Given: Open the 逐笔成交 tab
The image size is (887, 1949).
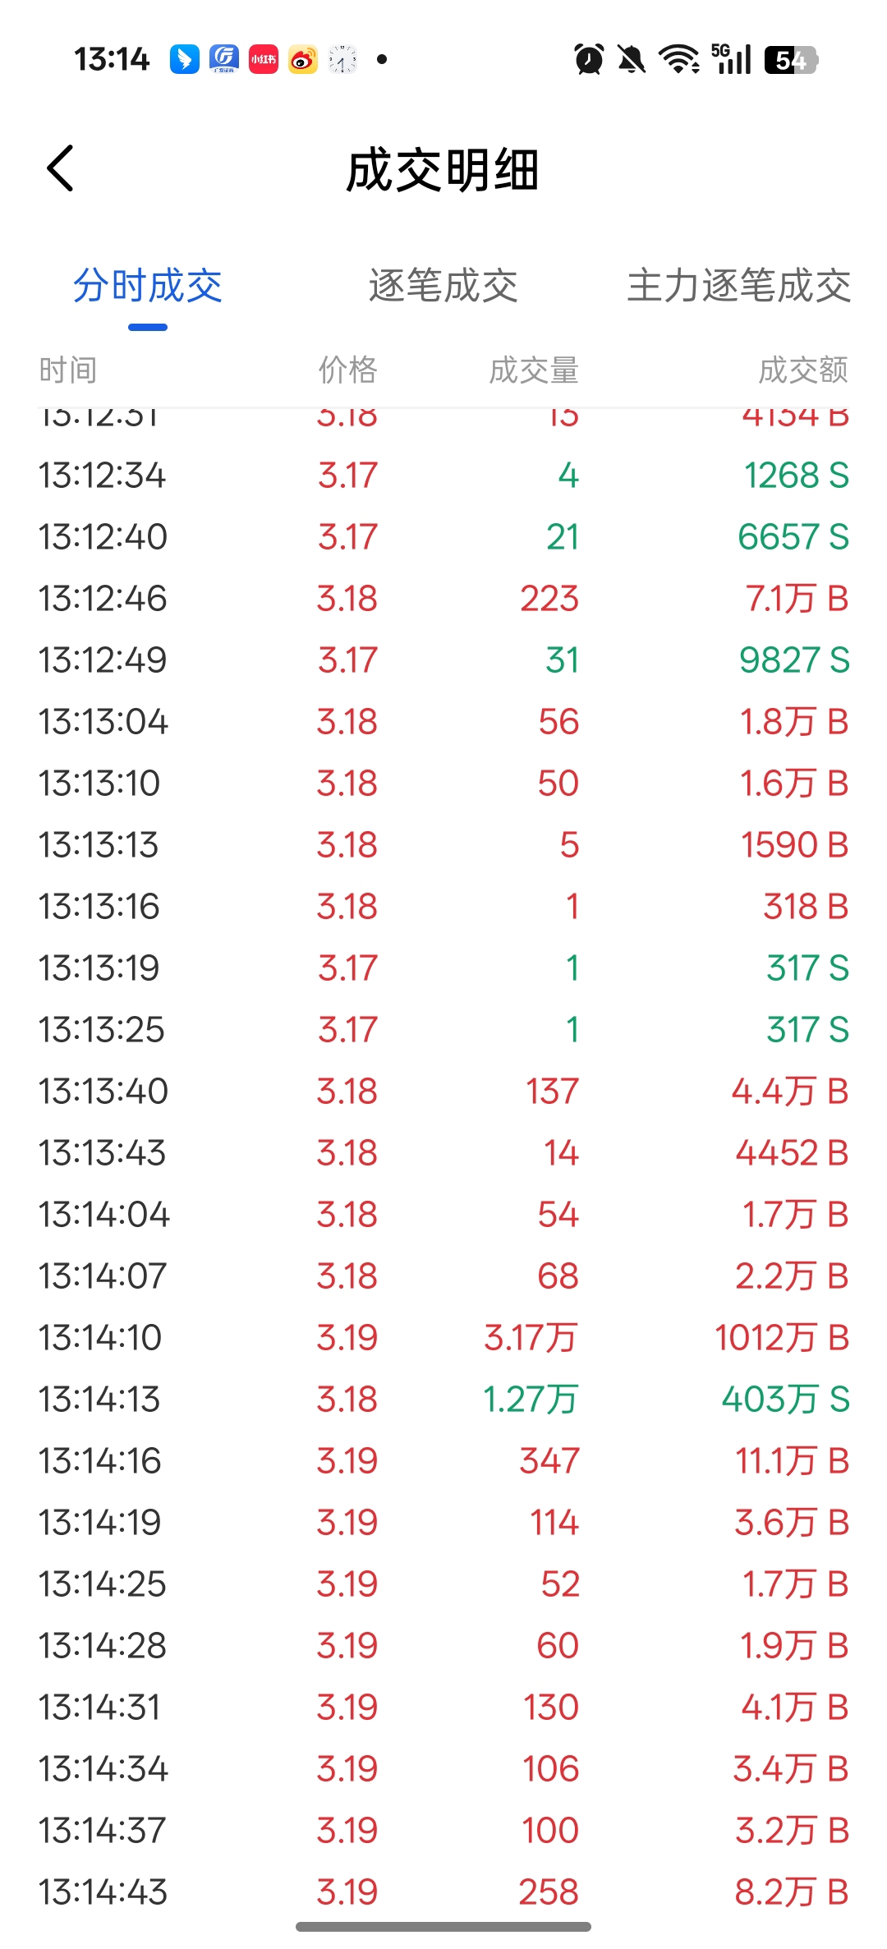Looking at the screenshot, I should point(443,286).
